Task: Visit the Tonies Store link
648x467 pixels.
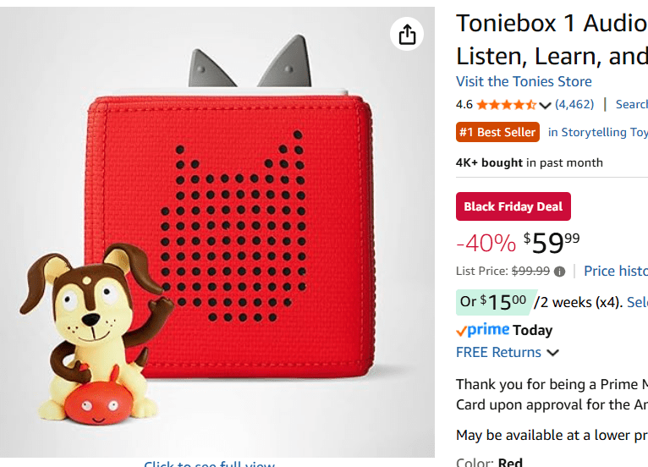Action: click(524, 81)
